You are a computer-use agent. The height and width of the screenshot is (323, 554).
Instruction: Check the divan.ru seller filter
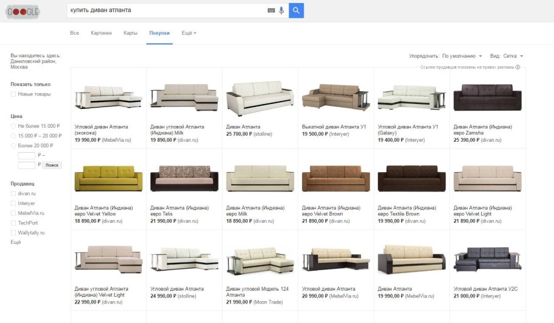(x=13, y=193)
